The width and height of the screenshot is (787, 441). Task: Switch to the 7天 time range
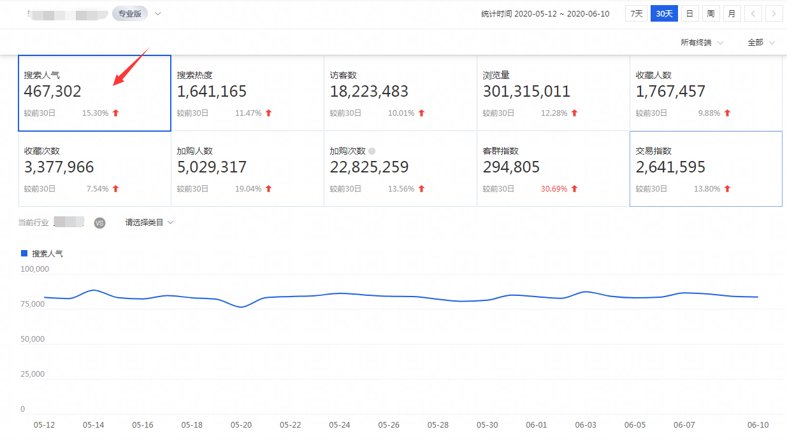click(636, 13)
